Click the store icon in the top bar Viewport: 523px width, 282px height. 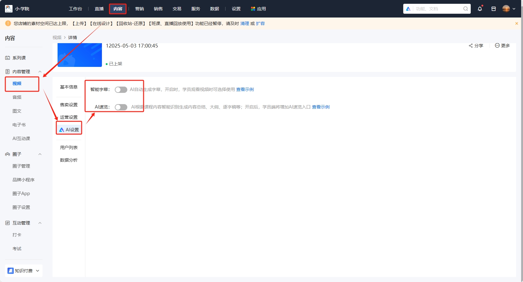[x=494, y=9]
